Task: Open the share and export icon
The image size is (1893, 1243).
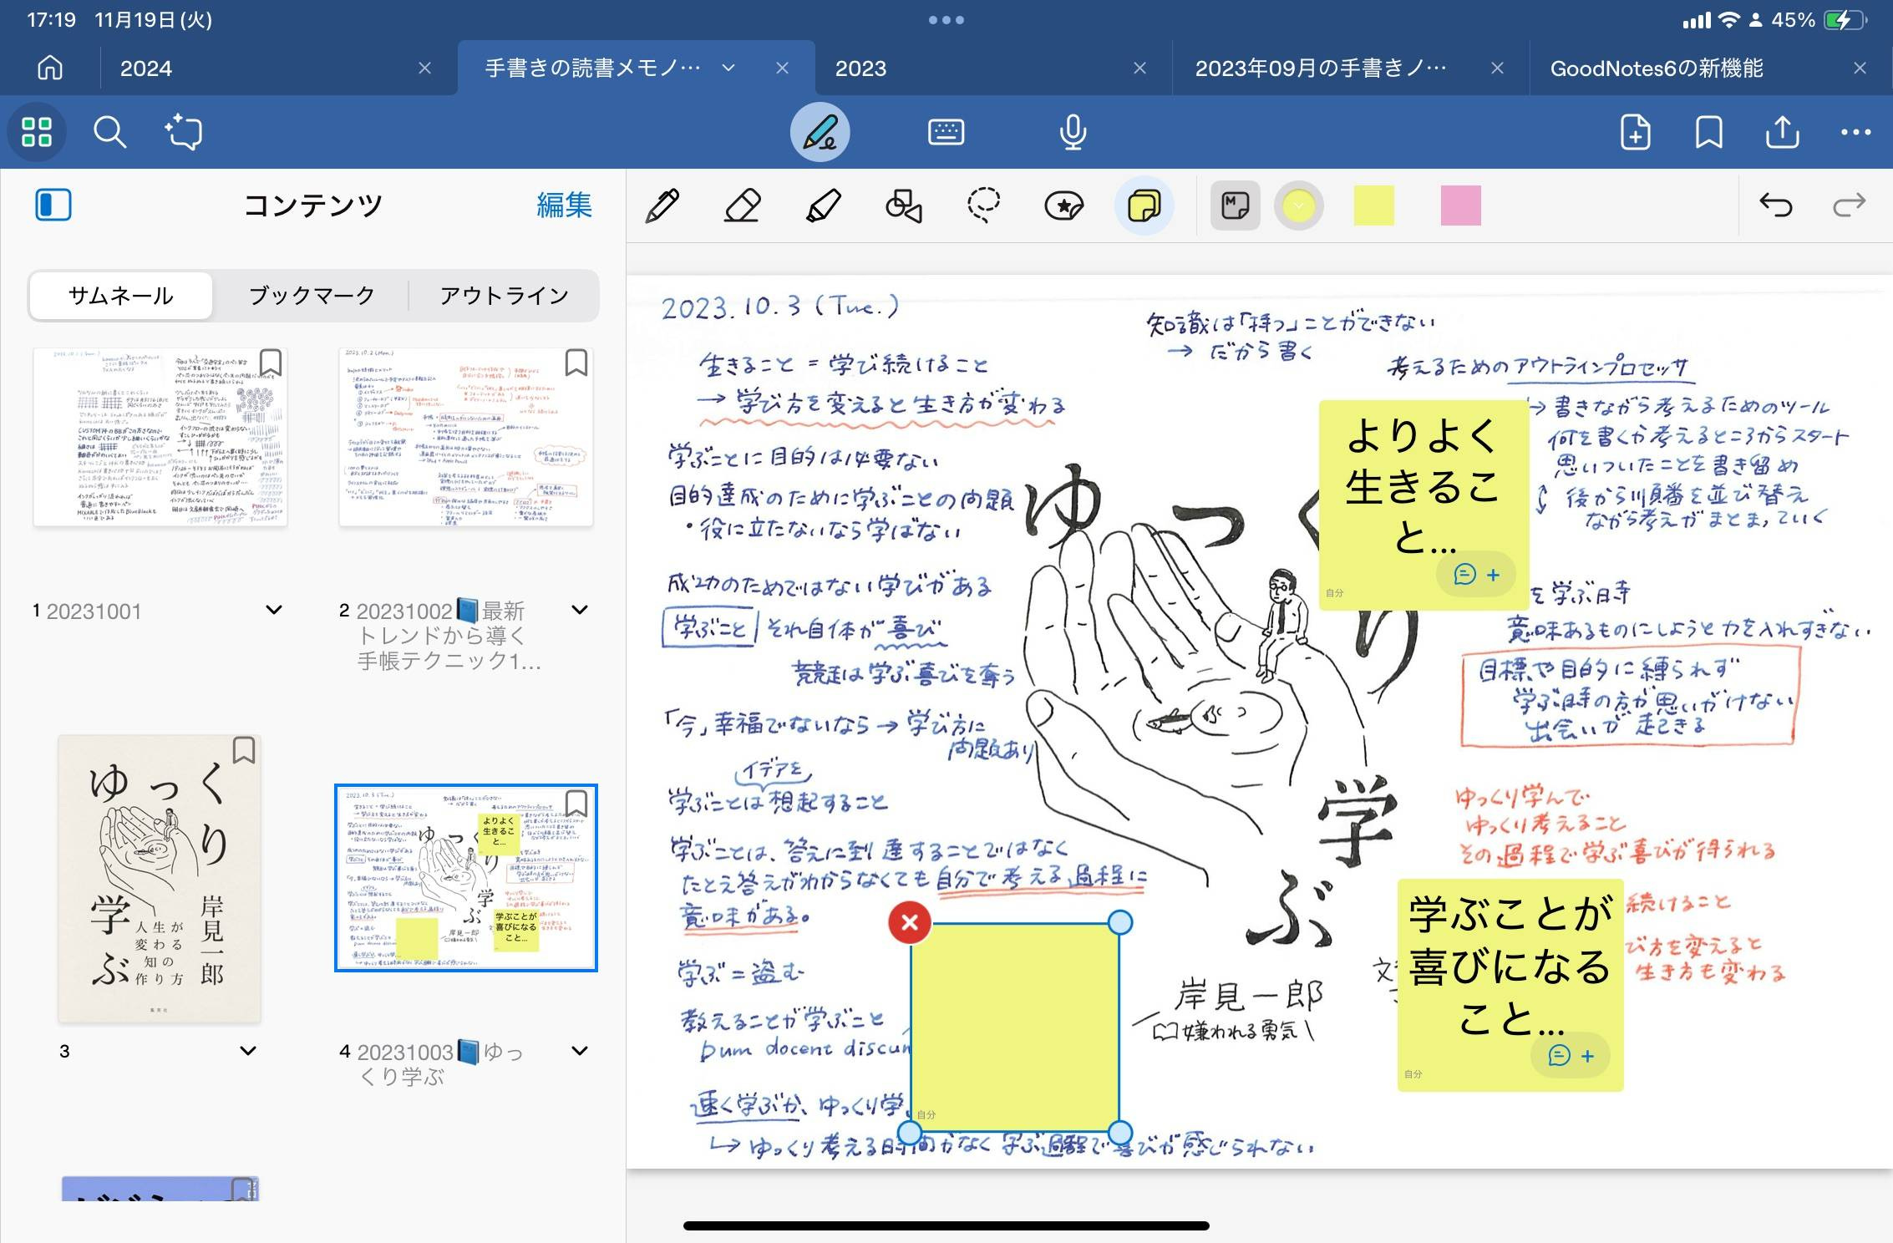Action: 1782,132
